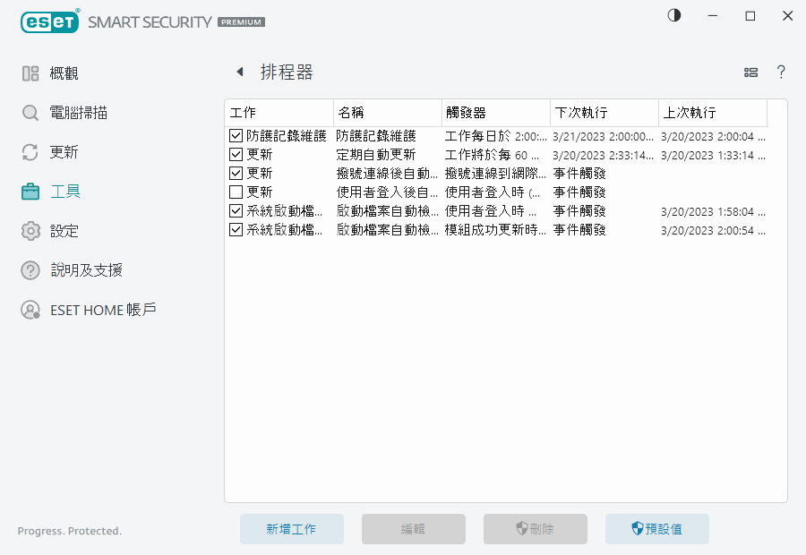
Task: Click the 設定 settings gear icon
Action: (x=28, y=230)
